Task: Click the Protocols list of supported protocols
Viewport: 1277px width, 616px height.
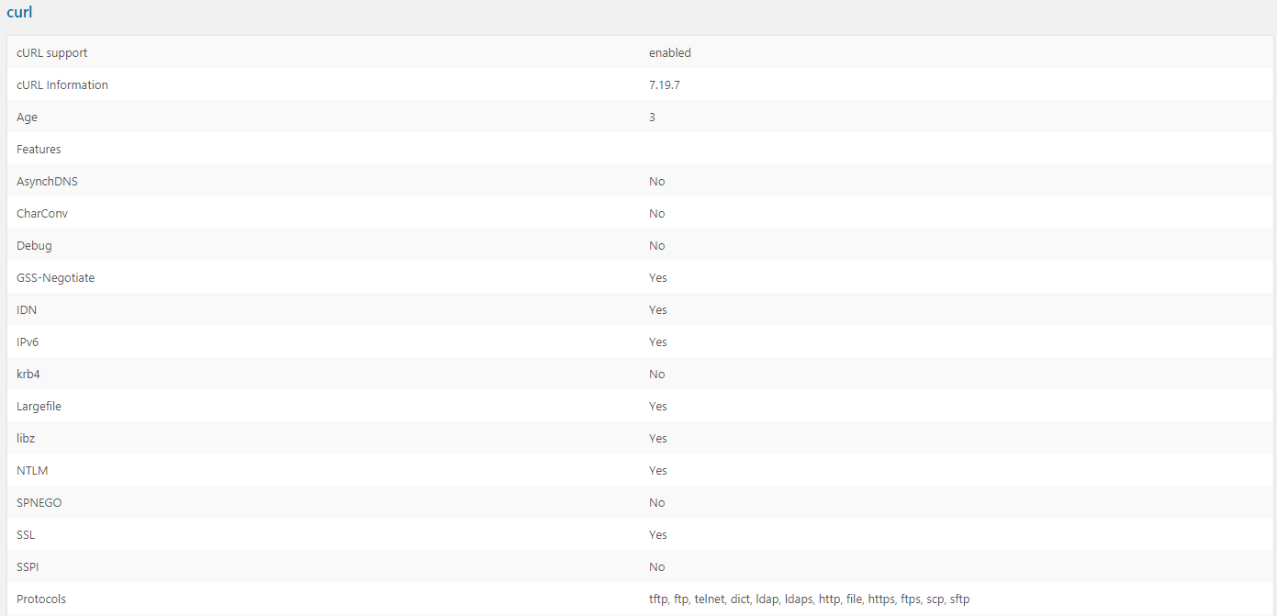Action: pos(809,599)
